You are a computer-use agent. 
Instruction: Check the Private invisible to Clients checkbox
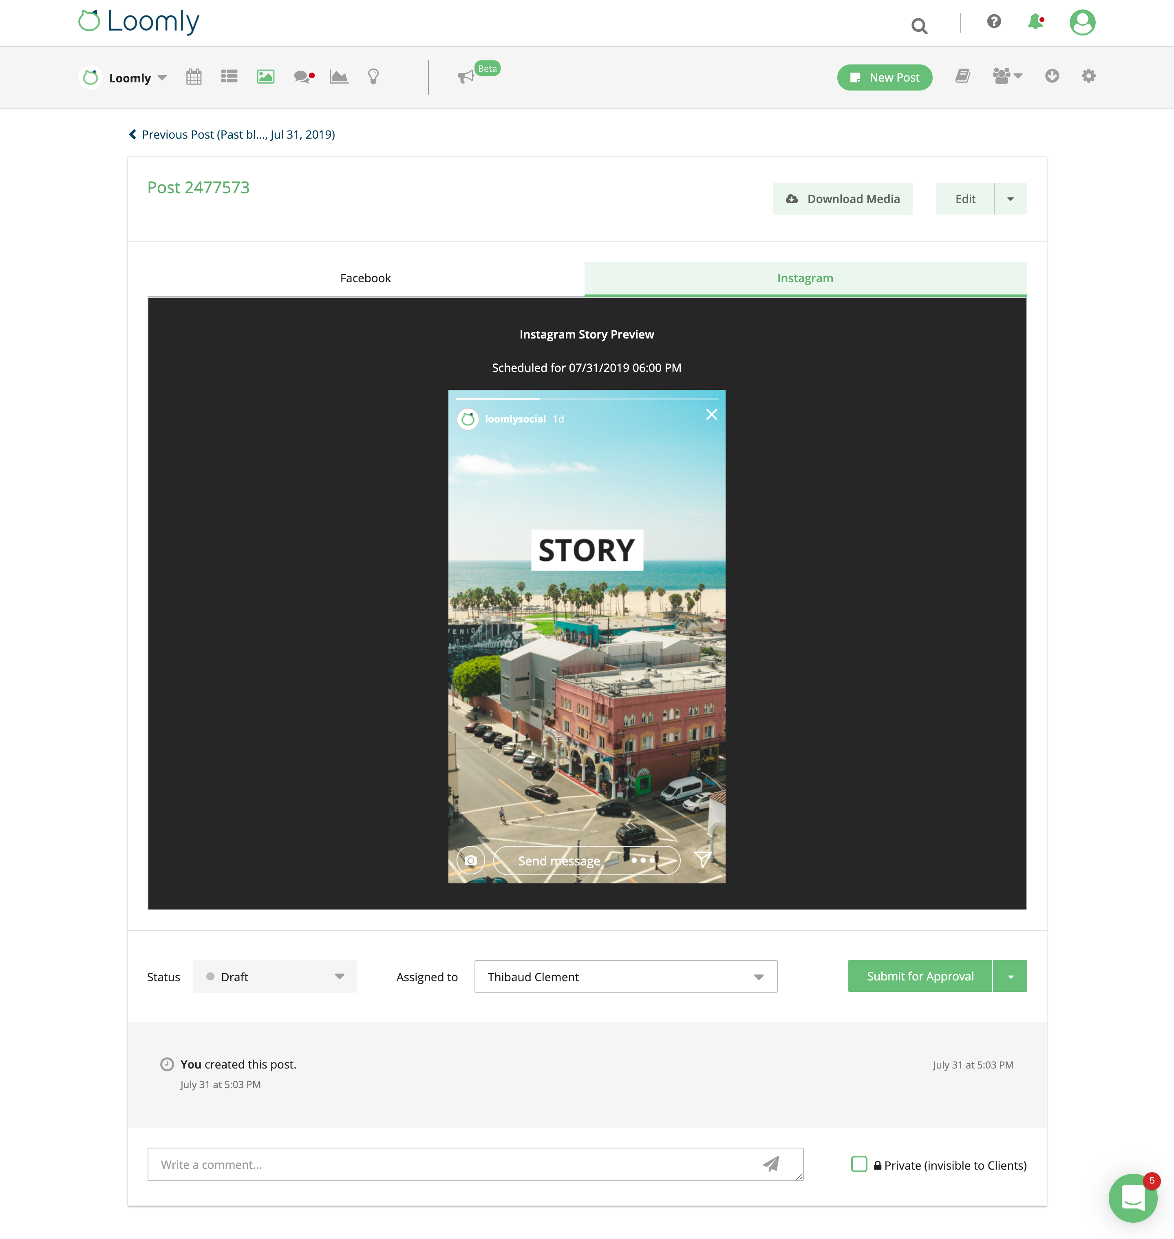tap(859, 1164)
